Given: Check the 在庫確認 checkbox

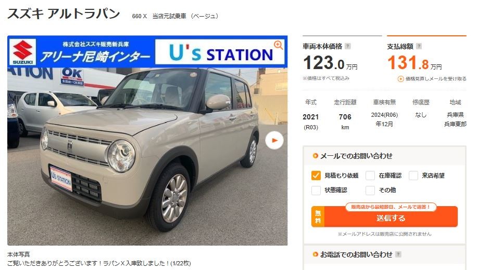Looking at the screenshot, I should pos(370,176).
